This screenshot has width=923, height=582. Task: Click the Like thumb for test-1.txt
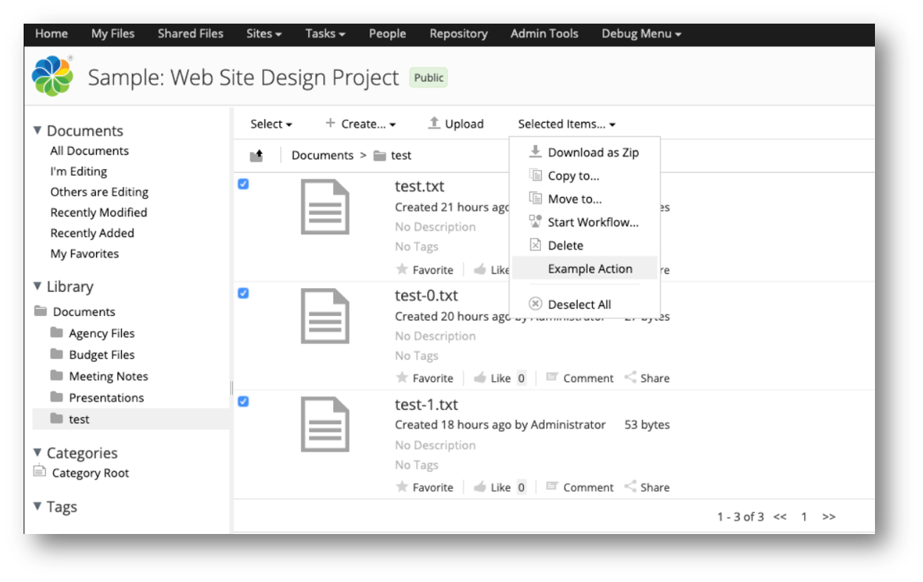coord(480,487)
